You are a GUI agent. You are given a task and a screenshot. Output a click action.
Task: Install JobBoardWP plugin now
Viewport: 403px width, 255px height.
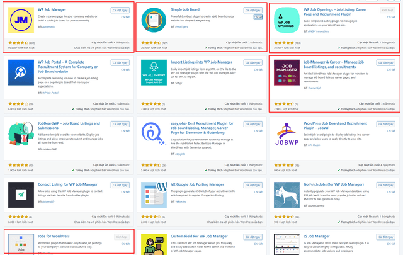pyautogui.click(x=120, y=124)
